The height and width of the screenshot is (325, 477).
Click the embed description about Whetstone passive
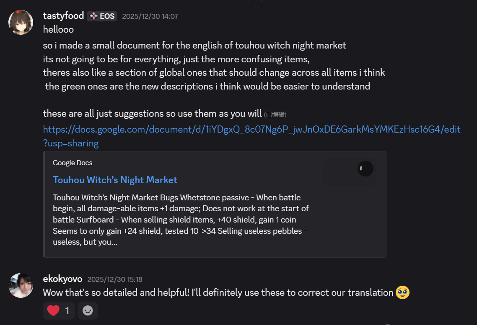click(x=180, y=220)
